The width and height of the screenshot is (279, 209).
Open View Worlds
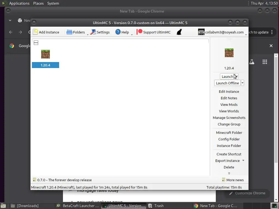pos(229,111)
